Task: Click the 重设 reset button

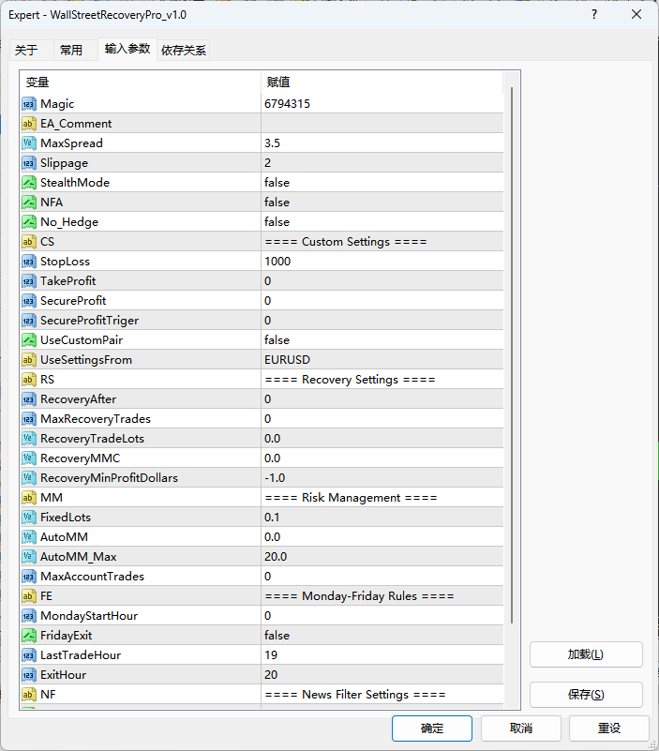Action: pos(608,728)
